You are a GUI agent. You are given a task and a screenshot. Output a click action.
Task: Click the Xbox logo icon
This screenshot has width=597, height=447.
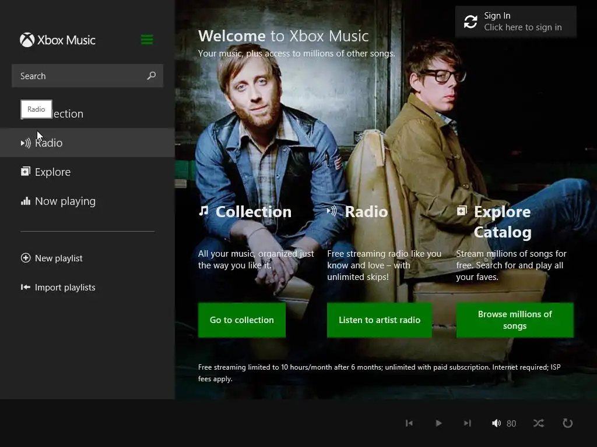tap(27, 40)
